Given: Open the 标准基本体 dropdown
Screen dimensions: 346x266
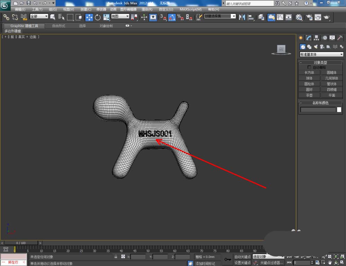Looking at the screenshot, I should [x=321, y=54].
